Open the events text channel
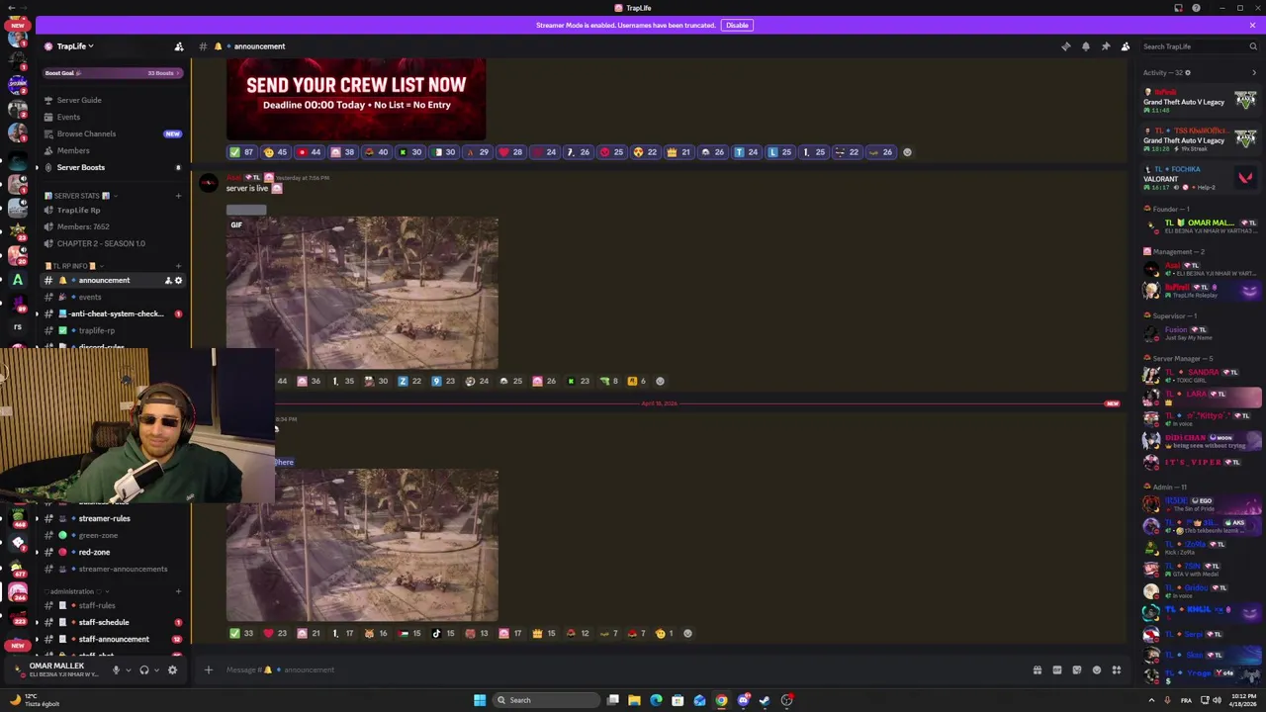 90,297
